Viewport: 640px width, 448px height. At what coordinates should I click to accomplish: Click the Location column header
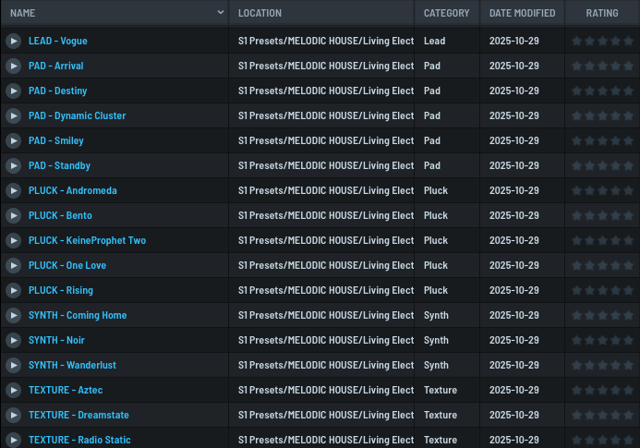click(260, 13)
